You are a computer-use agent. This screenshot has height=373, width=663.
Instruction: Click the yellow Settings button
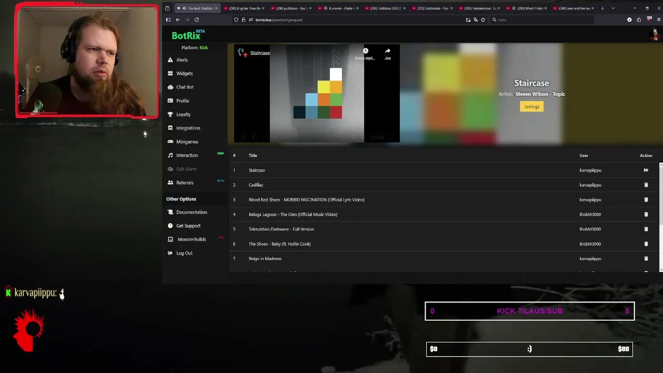(531, 107)
